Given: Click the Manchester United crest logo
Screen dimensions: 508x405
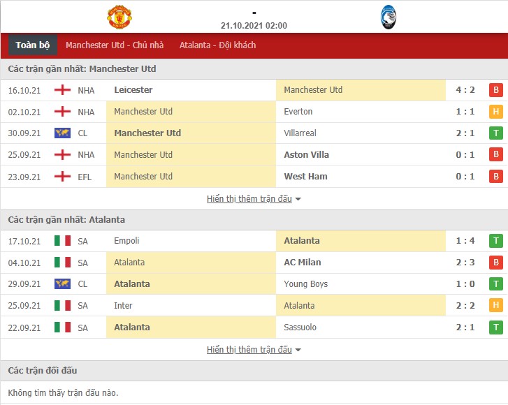Looking at the screenshot, I should tap(119, 17).
